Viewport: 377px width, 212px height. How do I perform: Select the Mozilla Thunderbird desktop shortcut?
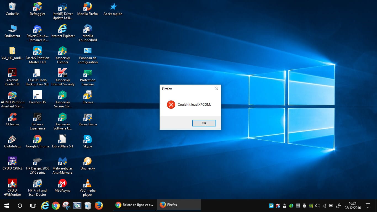88,33
